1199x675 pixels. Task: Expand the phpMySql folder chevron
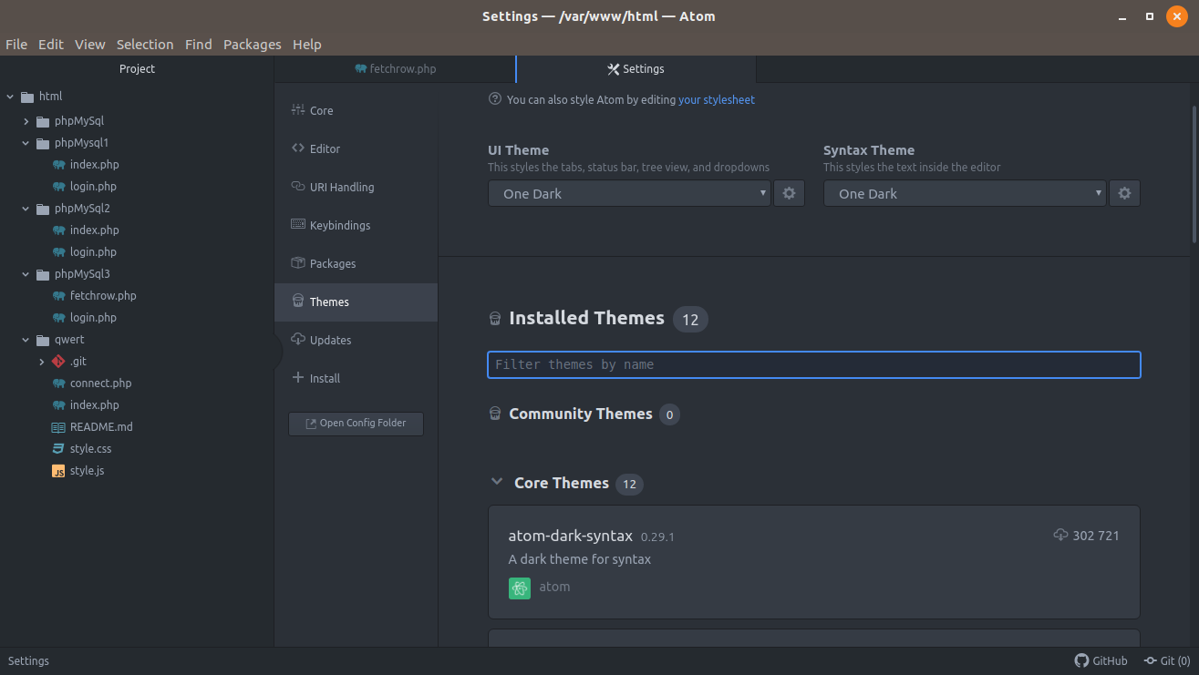pyautogui.click(x=26, y=121)
